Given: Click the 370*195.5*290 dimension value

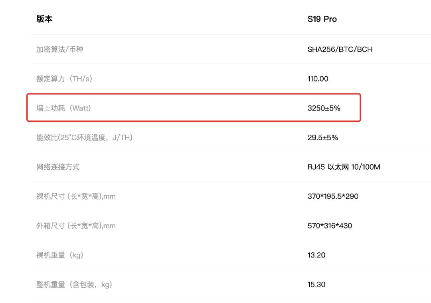Looking at the screenshot, I should click(333, 196).
